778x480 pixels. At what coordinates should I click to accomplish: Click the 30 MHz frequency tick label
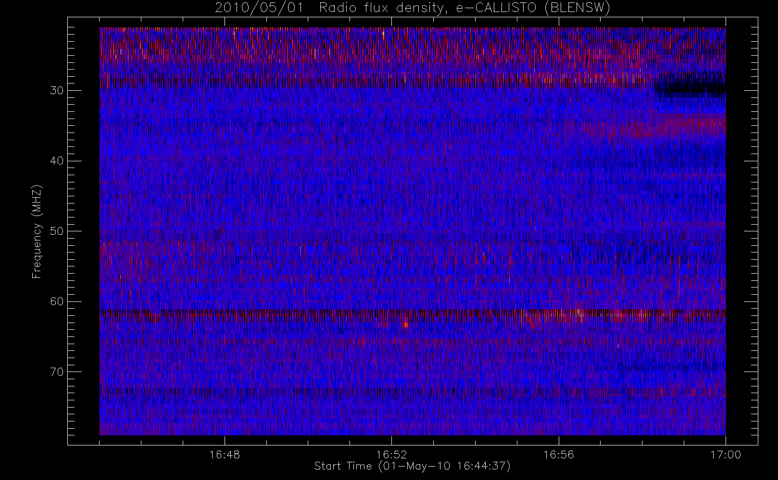(x=56, y=91)
